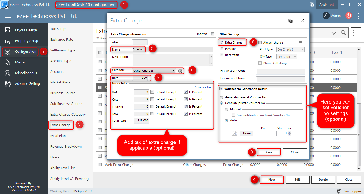364x194 pixels.
Task: Open Users menu item
Action: pyautogui.click(x=55, y=157)
